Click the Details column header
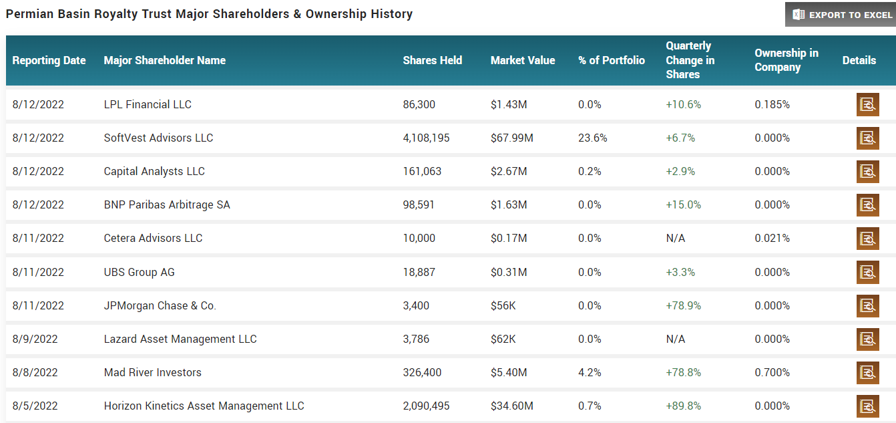The height and width of the screenshot is (423, 896). (x=859, y=60)
